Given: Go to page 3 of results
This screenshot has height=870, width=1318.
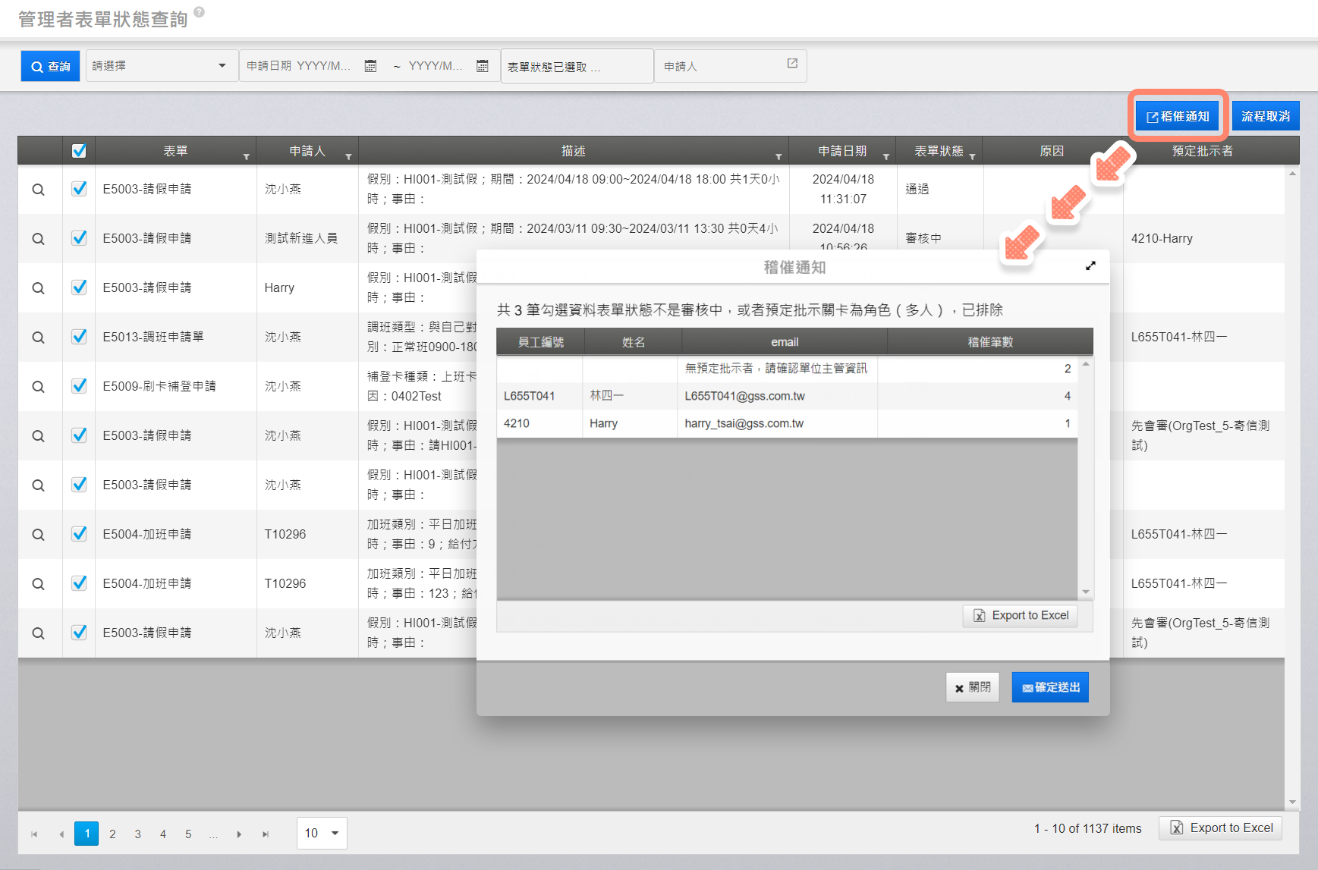Looking at the screenshot, I should [x=137, y=834].
